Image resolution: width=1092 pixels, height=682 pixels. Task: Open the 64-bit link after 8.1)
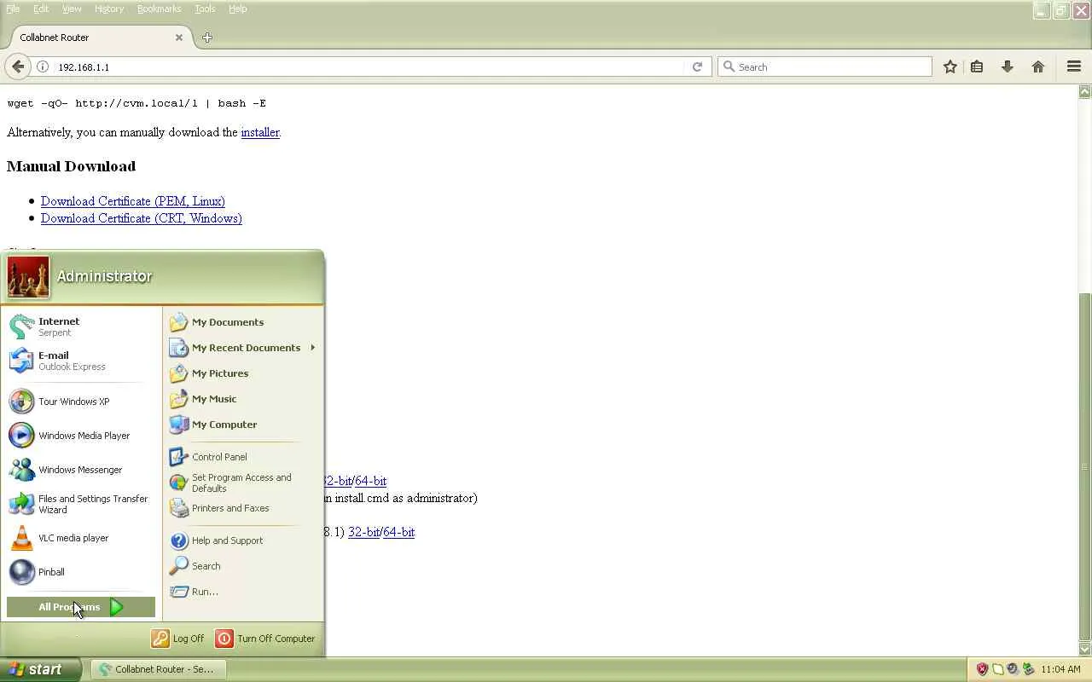(x=399, y=532)
